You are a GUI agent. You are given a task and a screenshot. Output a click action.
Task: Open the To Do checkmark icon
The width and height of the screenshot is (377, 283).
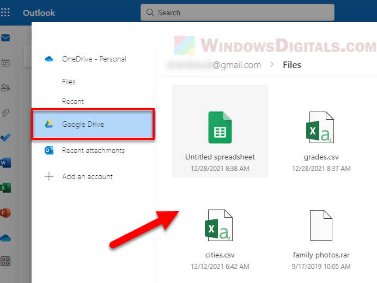pos(5,138)
